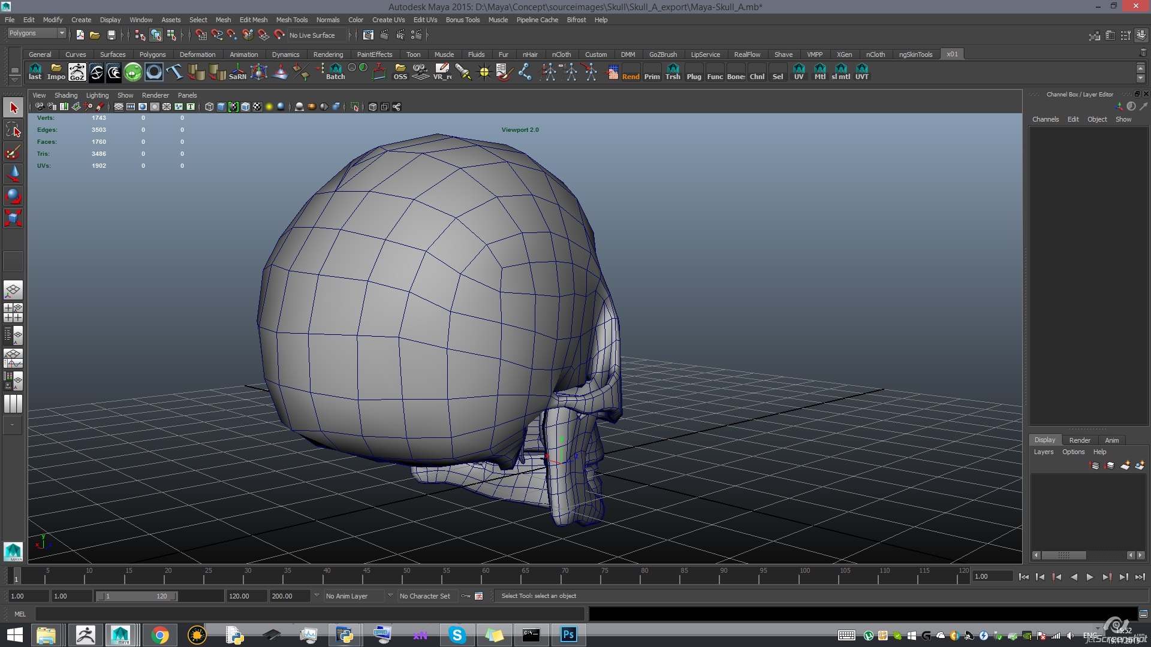The width and height of the screenshot is (1151, 647).
Task: Choose the Rotate tool sphere icon
Action: tap(13, 196)
